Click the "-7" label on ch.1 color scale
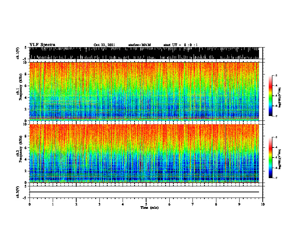This screenshot has height=229, width=296. coord(276,116)
